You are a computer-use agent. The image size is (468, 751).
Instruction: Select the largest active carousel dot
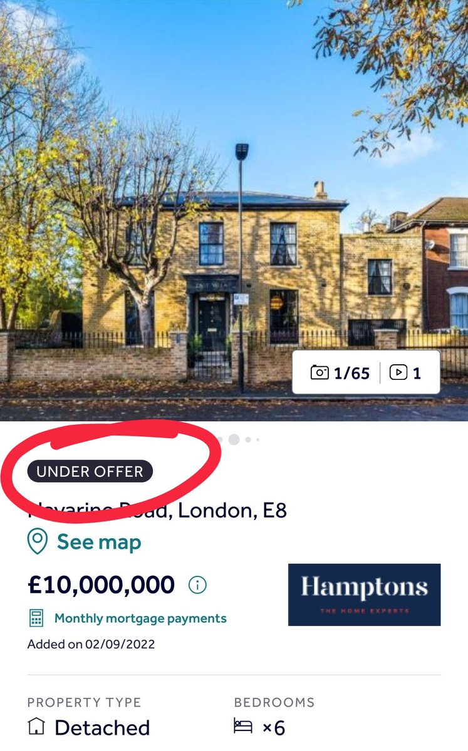pyautogui.click(x=234, y=439)
